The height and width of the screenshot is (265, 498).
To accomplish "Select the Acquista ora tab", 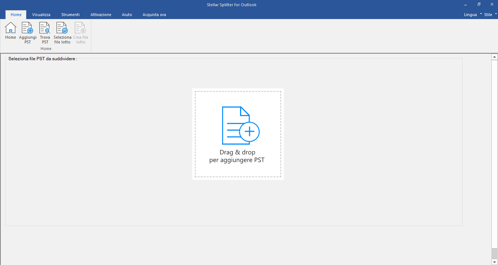I will click(154, 15).
